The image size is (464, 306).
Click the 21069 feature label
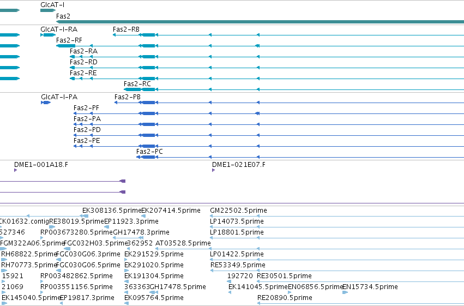pos(13,287)
